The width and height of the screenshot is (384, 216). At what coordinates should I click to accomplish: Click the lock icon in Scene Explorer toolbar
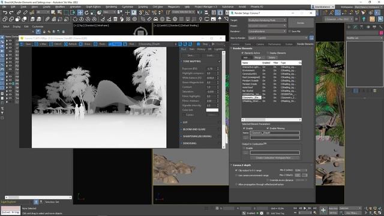click(x=44, y=31)
